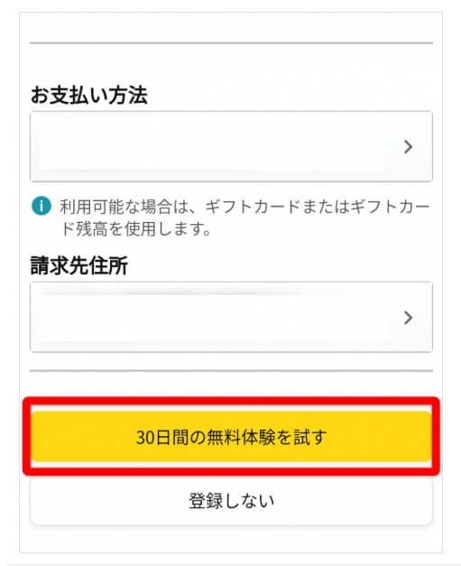461x566 pixels.
Task: Begin the 30-day free trial
Action: pos(231,436)
